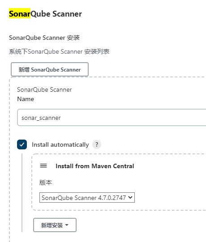Click the checkmark inside the blue checkbox

tap(22, 144)
